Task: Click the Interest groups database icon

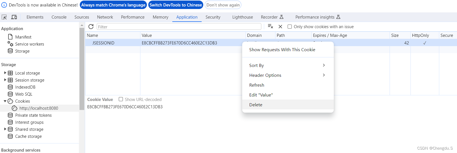Action: 10,122
